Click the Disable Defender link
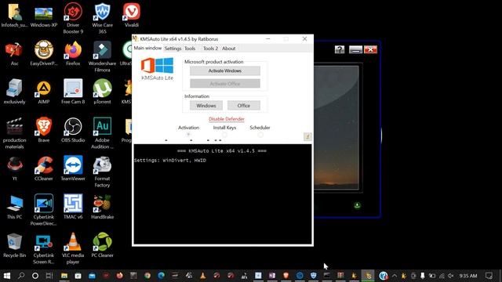The height and width of the screenshot is (282, 502). point(227,119)
